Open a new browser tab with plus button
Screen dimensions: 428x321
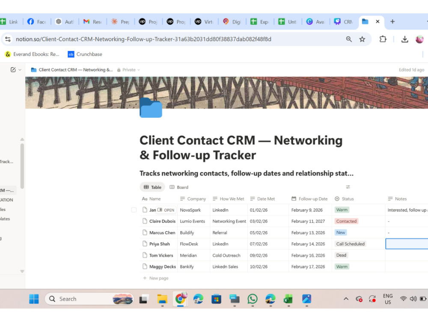pos(392,21)
